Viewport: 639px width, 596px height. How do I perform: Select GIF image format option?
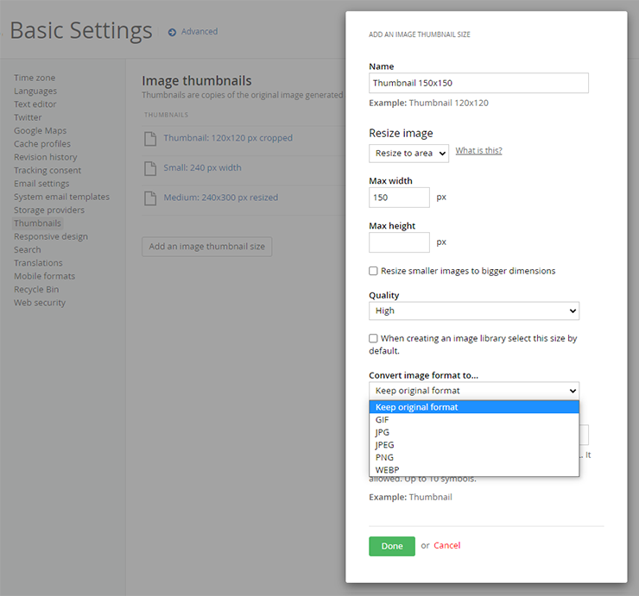(383, 420)
